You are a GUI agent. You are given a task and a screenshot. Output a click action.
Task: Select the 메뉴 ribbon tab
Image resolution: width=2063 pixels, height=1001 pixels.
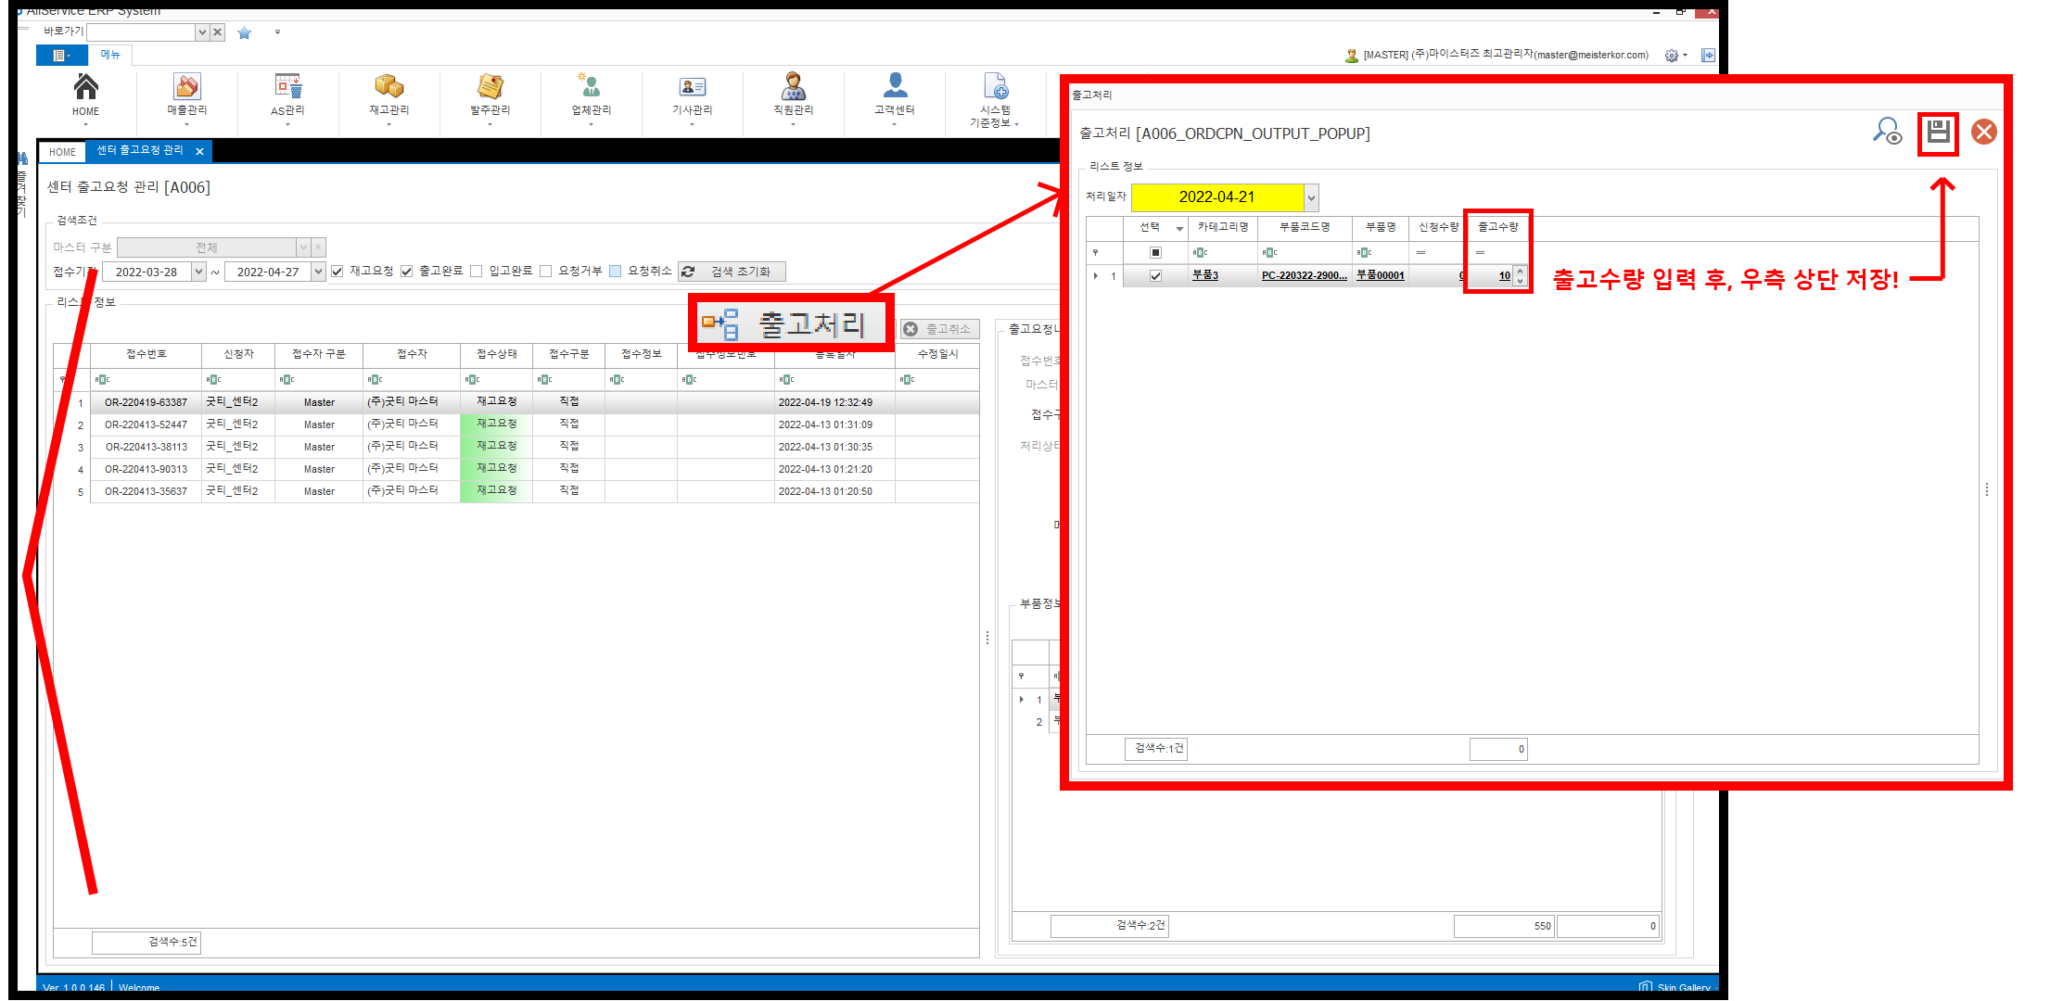(x=110, y=56)
